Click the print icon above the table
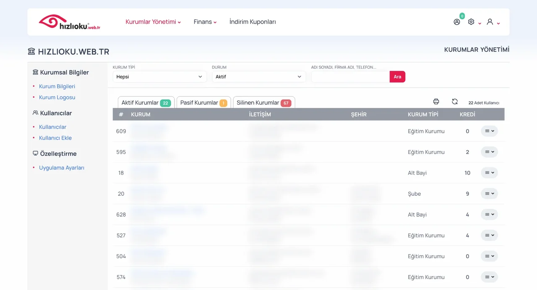The height and width of the screenshot is (290, 537). coord(436,101)
